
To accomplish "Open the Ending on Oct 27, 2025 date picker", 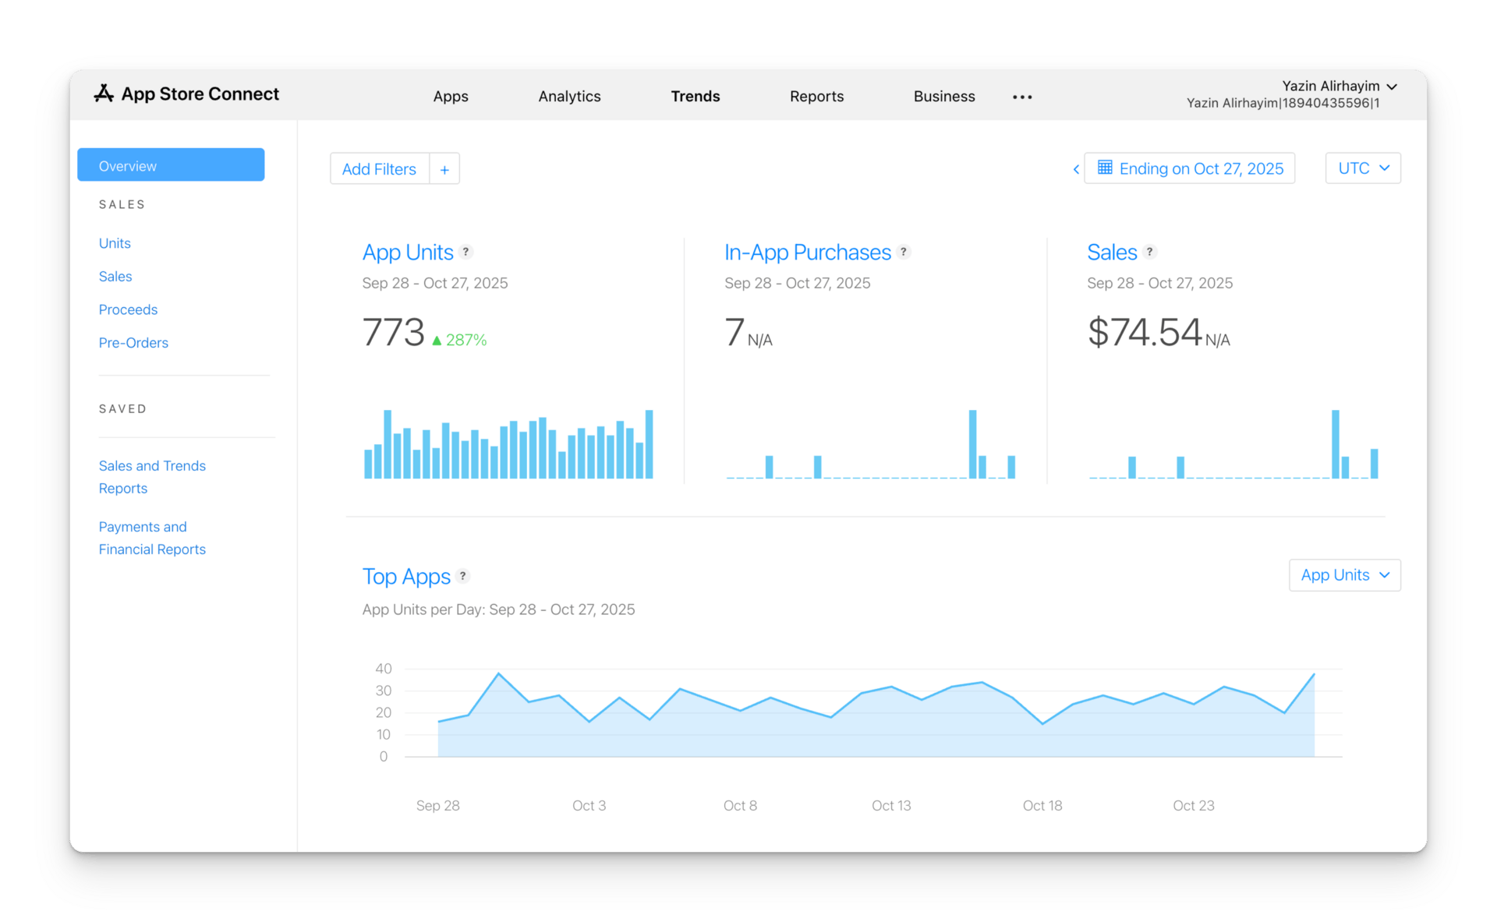I will point(1189,168).
